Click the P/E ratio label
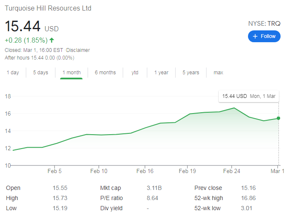Screen dimensions: 292x222 coord(112,198)
